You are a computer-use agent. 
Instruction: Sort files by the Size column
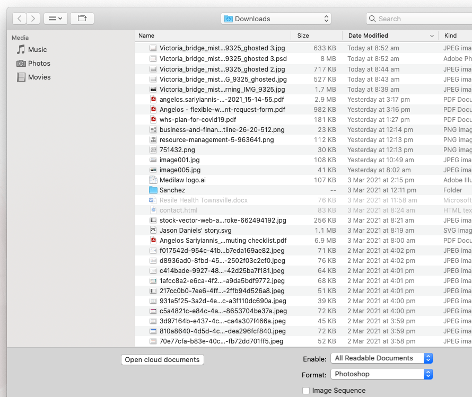[303, 36]
